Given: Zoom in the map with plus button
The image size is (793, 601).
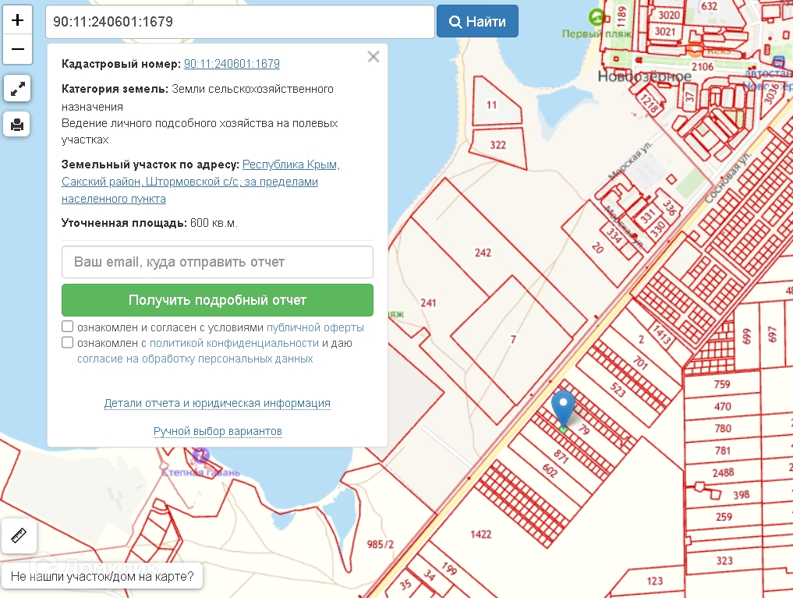Looking at the screenshot, I should tap(18, 20).
